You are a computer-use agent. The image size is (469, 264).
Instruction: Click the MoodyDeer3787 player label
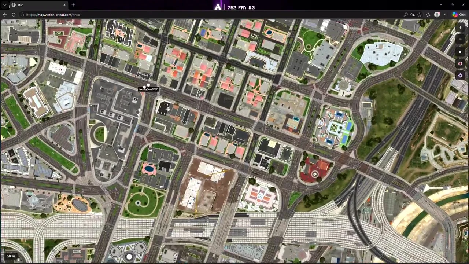tap(148, 89)
